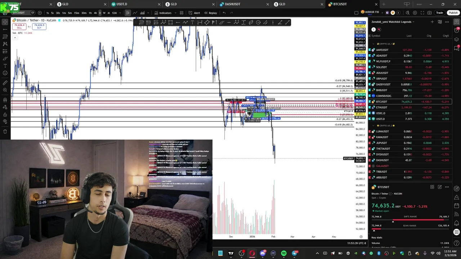
Task: Select the W weekly timeframe
Action: pyautogui.click(x=104, y=13)
